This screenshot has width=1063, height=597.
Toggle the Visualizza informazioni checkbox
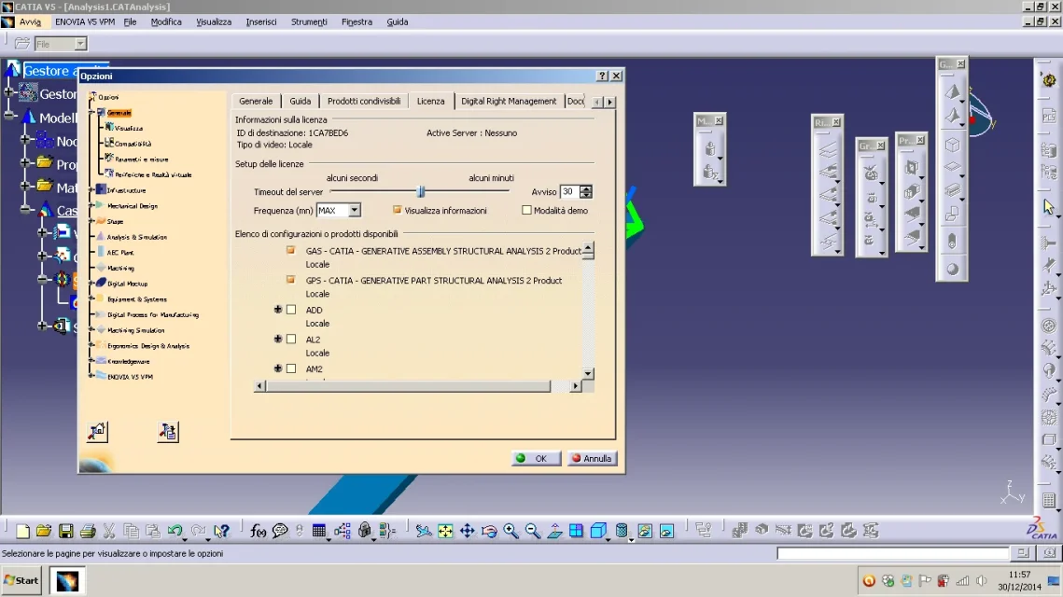click(398, 210)
